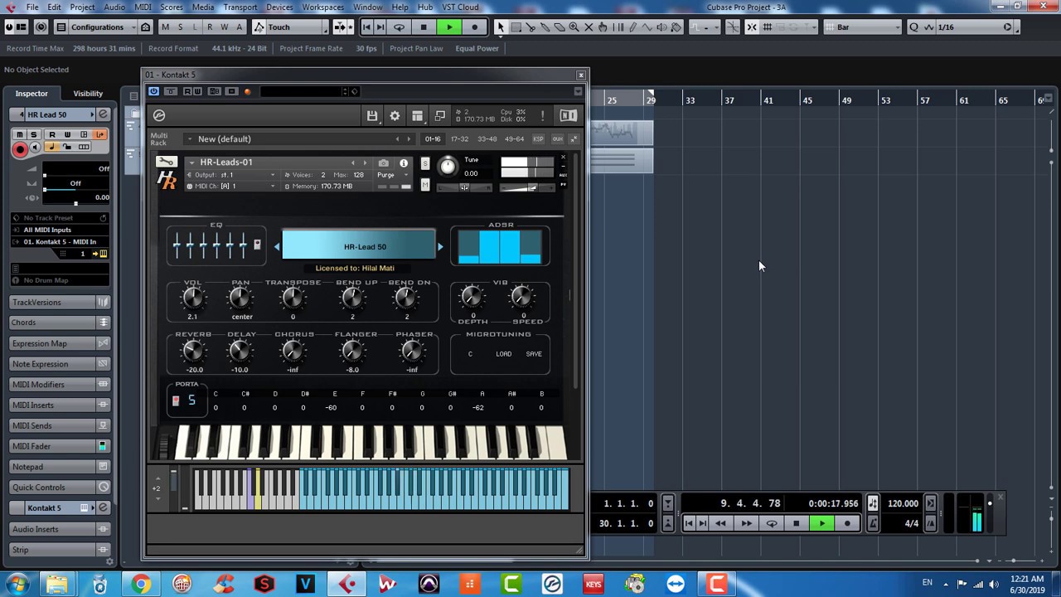The width and height of the screenshot is (1061, 597).
Task: Open instrument edit wrench in Kontakt
Action: pyautogui.click(x=167, y=163)
